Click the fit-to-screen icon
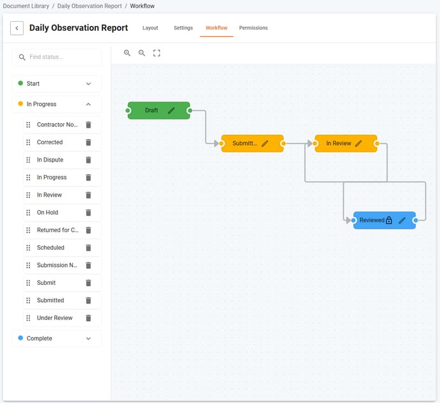The image size is (440, 403). tap(157, 53)
